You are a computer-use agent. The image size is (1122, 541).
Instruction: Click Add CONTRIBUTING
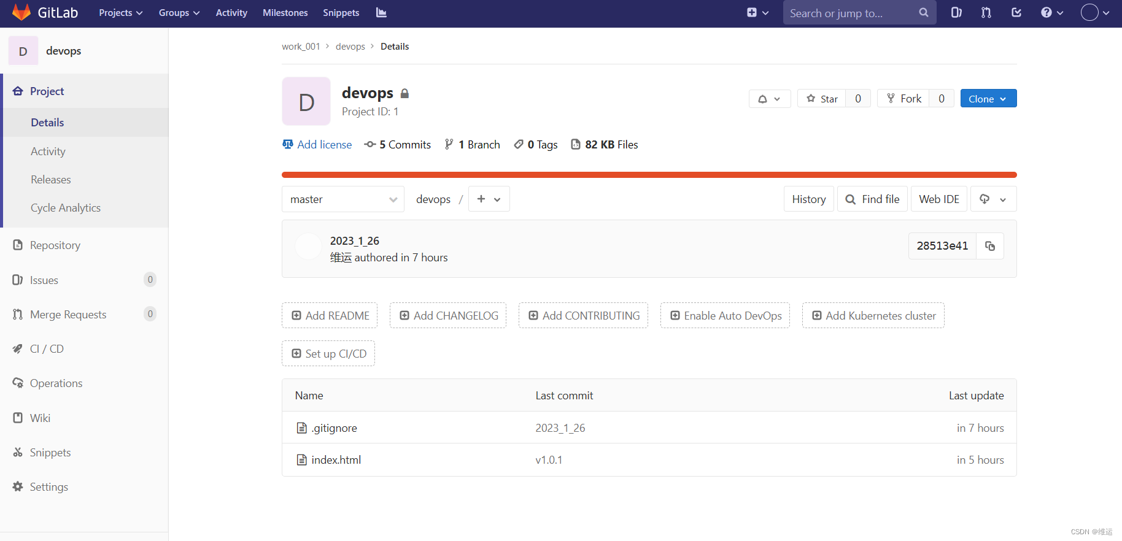pos(583,315)
